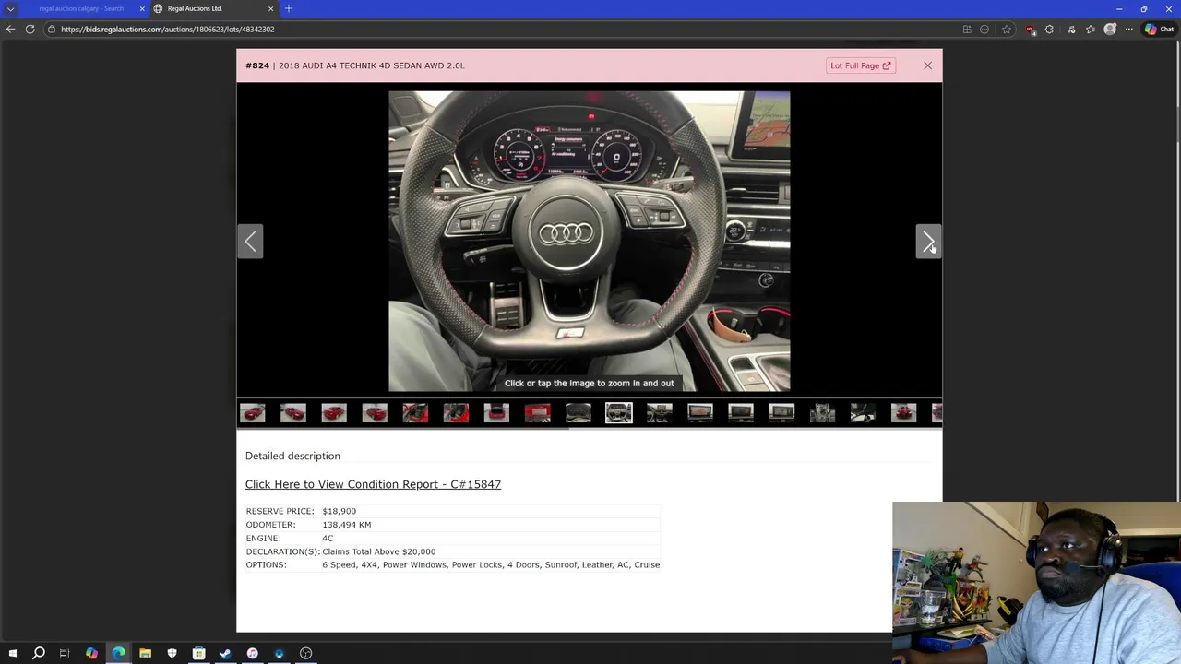Open Microsoft Edge taskbar icon
1181x664 pixels.
click(118, 653)
